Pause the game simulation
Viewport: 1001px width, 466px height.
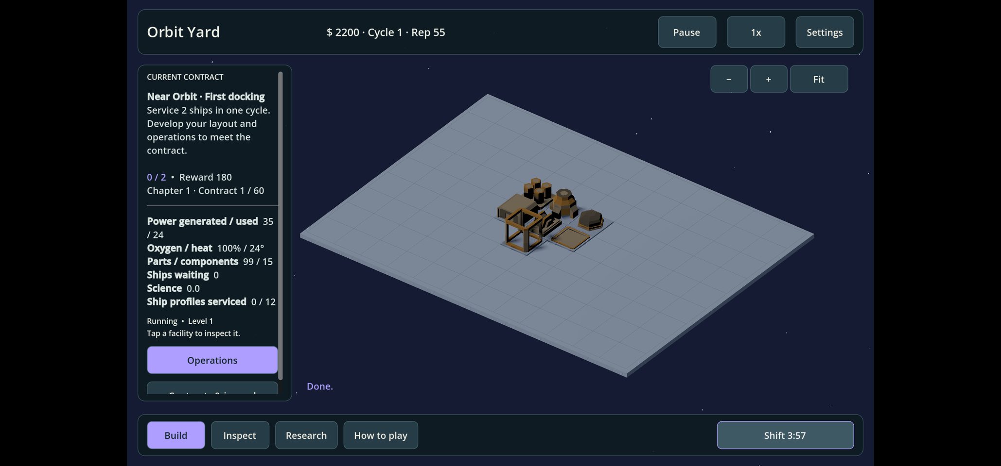point(686,32)
